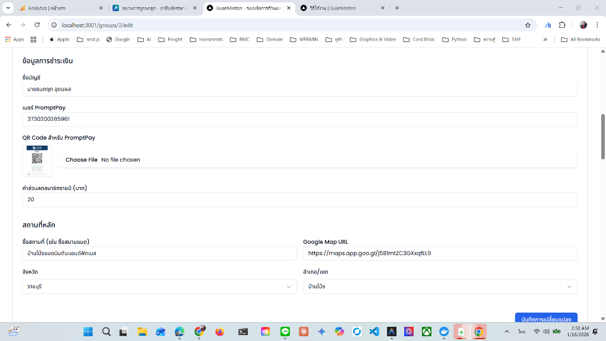Open the Apps grid shortcut in bookmarks bar

coord(14,40)
